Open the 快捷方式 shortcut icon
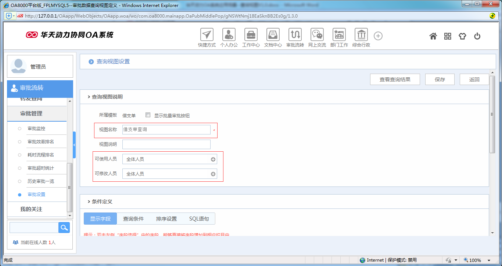The image size is (502, 266). [207, 35]
